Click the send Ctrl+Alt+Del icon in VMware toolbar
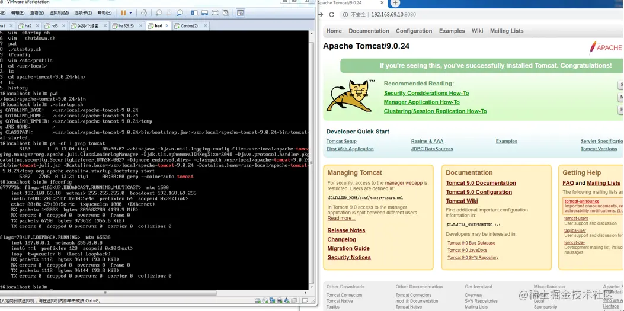This screenshot has height=311, width=624. click(144, 12)
